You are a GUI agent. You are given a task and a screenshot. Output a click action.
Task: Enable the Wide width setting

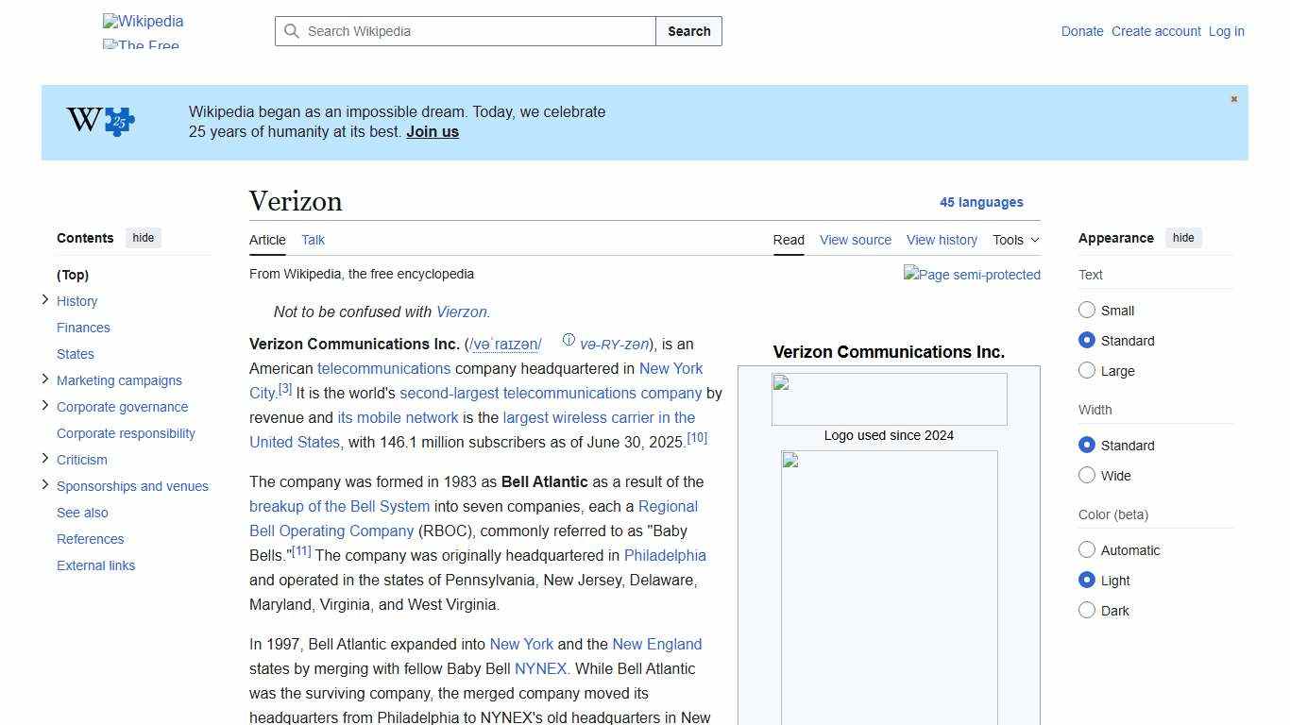1087,475
